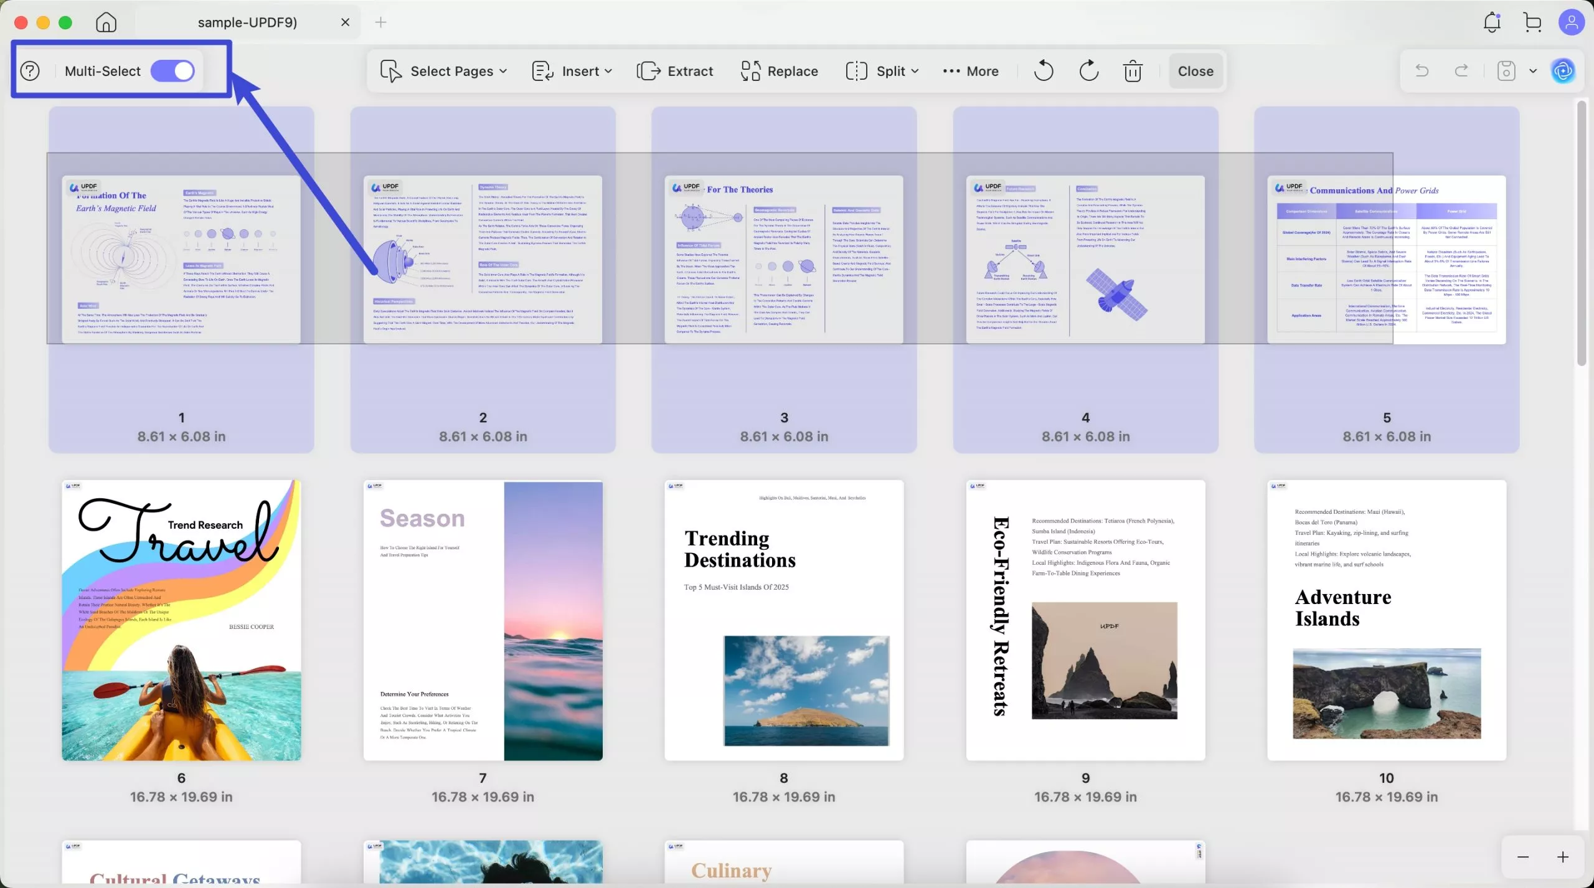Open the shopping cart
The width and height of the screenshot is (1594, 888).
point(1531,22)
